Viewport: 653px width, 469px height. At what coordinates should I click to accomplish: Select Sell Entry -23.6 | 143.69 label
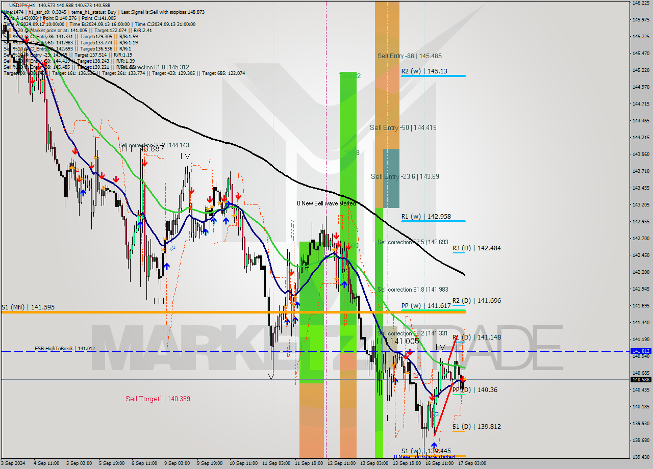point(405,177)
